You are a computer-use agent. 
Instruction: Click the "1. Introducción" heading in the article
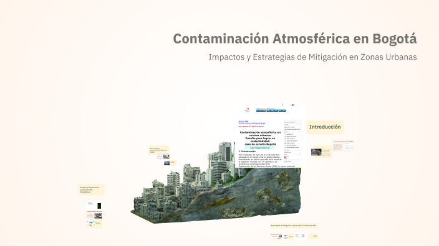[x=247, y=152]
